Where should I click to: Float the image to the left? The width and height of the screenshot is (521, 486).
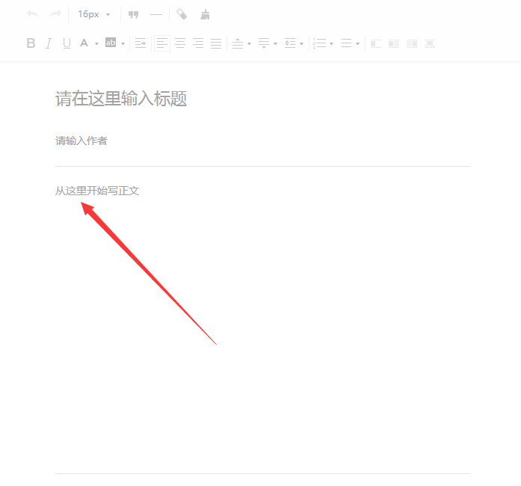(x=376, y=43)
